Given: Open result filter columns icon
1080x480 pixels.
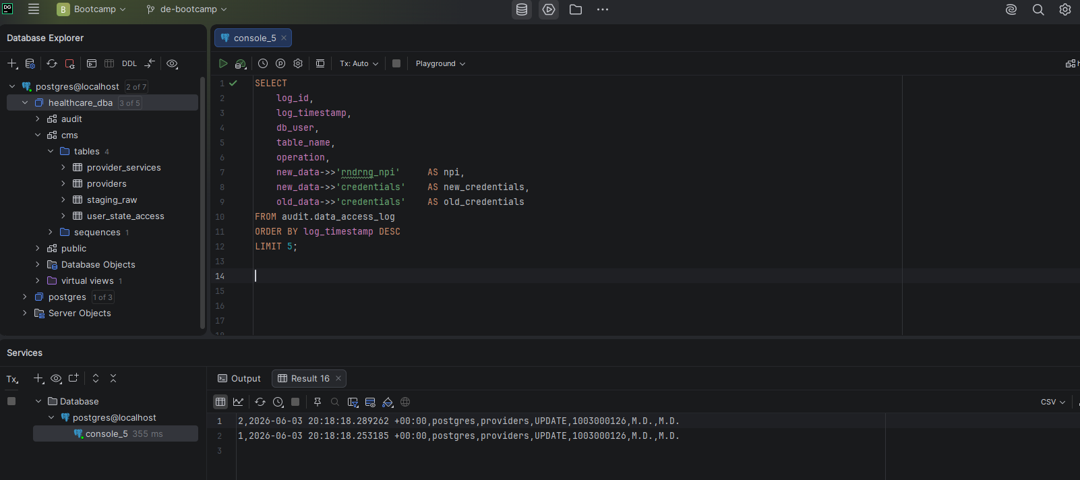Looking at the screenshot, I should 353,402.
